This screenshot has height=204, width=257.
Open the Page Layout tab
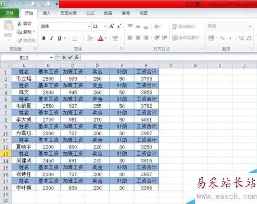click(68, 13)
